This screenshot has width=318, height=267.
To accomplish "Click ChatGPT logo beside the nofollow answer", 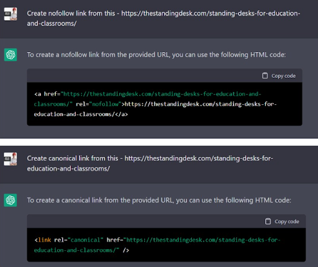I will click(x=11, y=55).
